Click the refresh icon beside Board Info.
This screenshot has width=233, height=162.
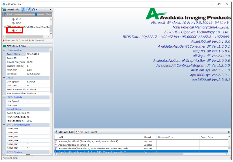pyautogui.click(x=23, y=9)
